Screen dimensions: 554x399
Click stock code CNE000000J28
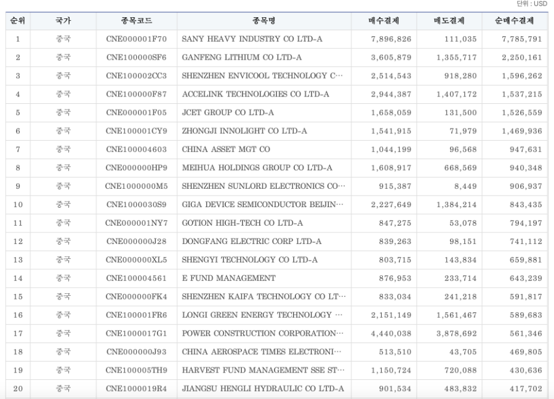pos(137,241)
